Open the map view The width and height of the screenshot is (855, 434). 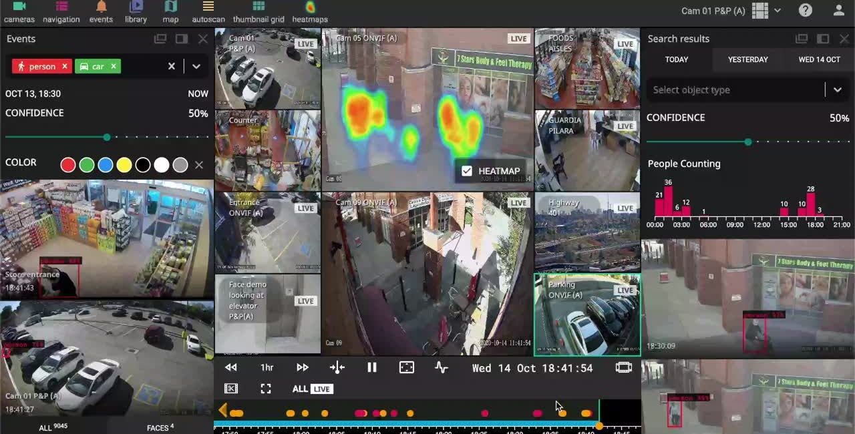coord(169,11)
